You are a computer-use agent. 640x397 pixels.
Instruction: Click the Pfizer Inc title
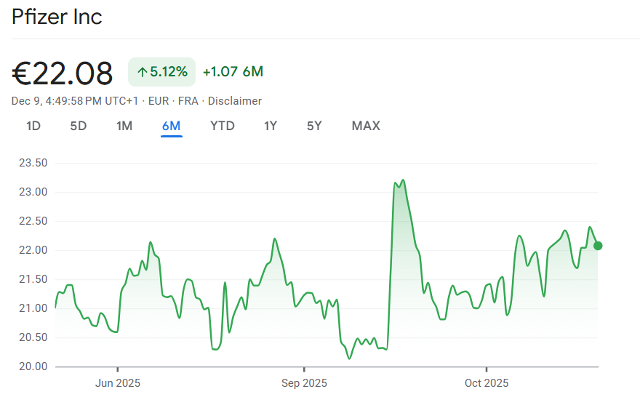57,17
